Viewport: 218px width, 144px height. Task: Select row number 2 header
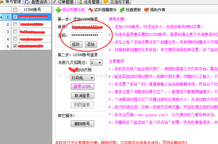click(x=5, y=25)
